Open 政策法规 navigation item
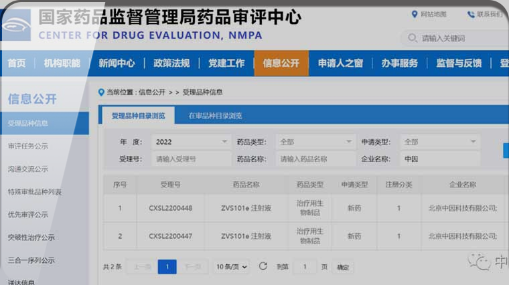Viewport: 509px width, 285px height. pyautogui.click(x=171, y=64)
